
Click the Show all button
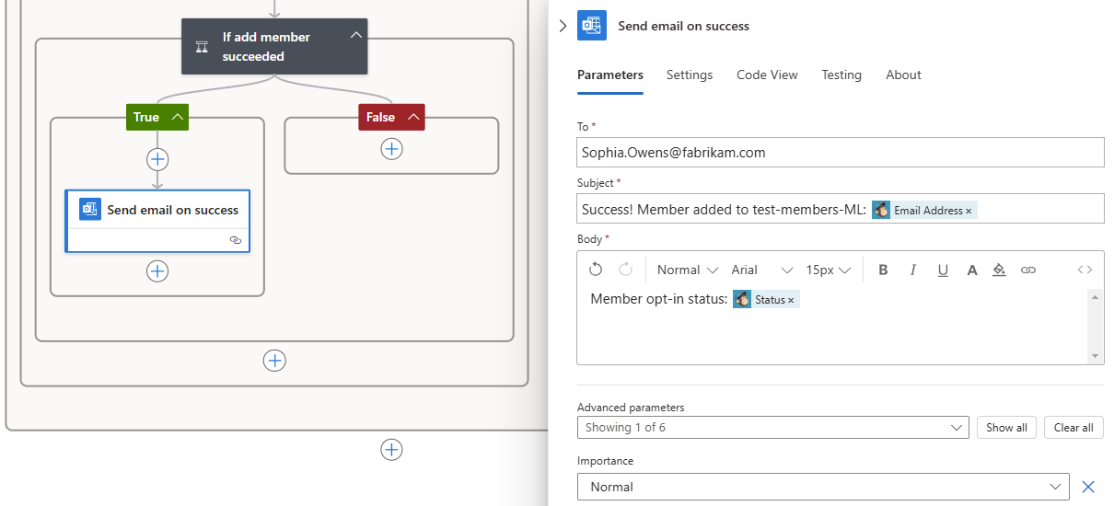pos(1006,427)
